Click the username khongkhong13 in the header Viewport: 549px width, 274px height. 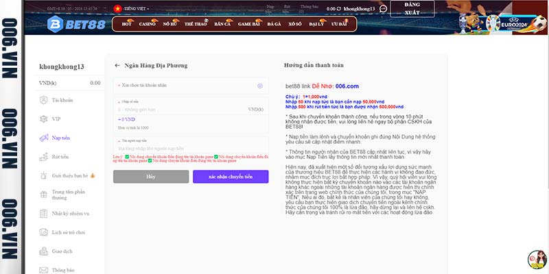[x=359, y=9]
